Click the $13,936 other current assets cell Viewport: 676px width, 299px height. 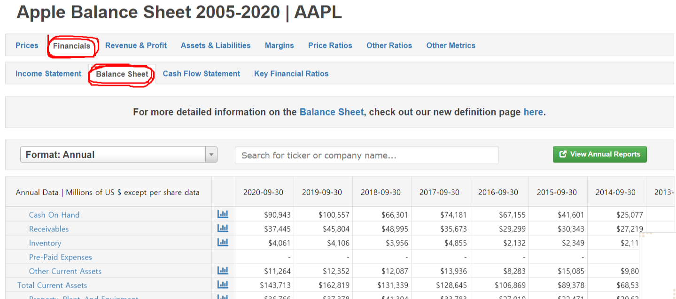click(441, 271)
